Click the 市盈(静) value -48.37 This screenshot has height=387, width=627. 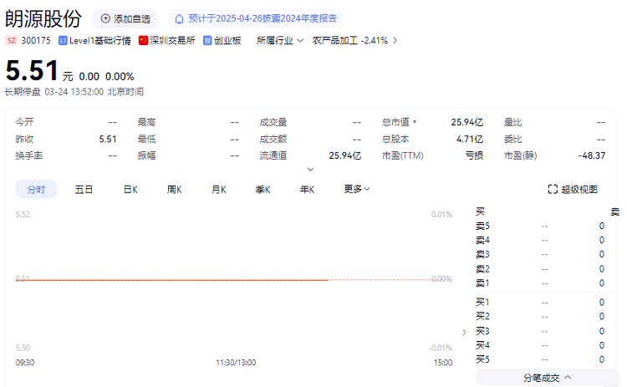(591, 155)
